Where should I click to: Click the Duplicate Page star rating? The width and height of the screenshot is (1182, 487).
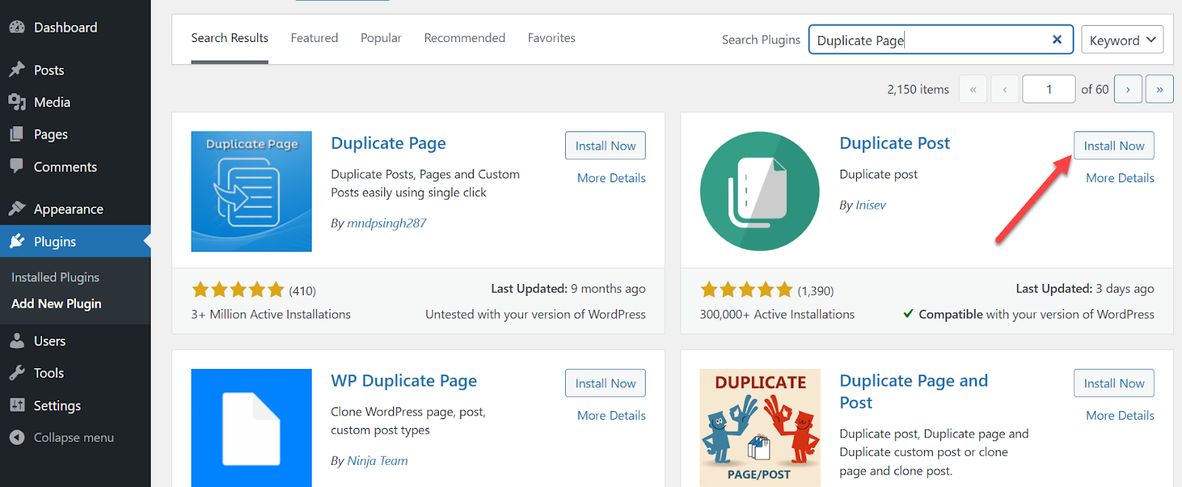(x=238, y=289)
